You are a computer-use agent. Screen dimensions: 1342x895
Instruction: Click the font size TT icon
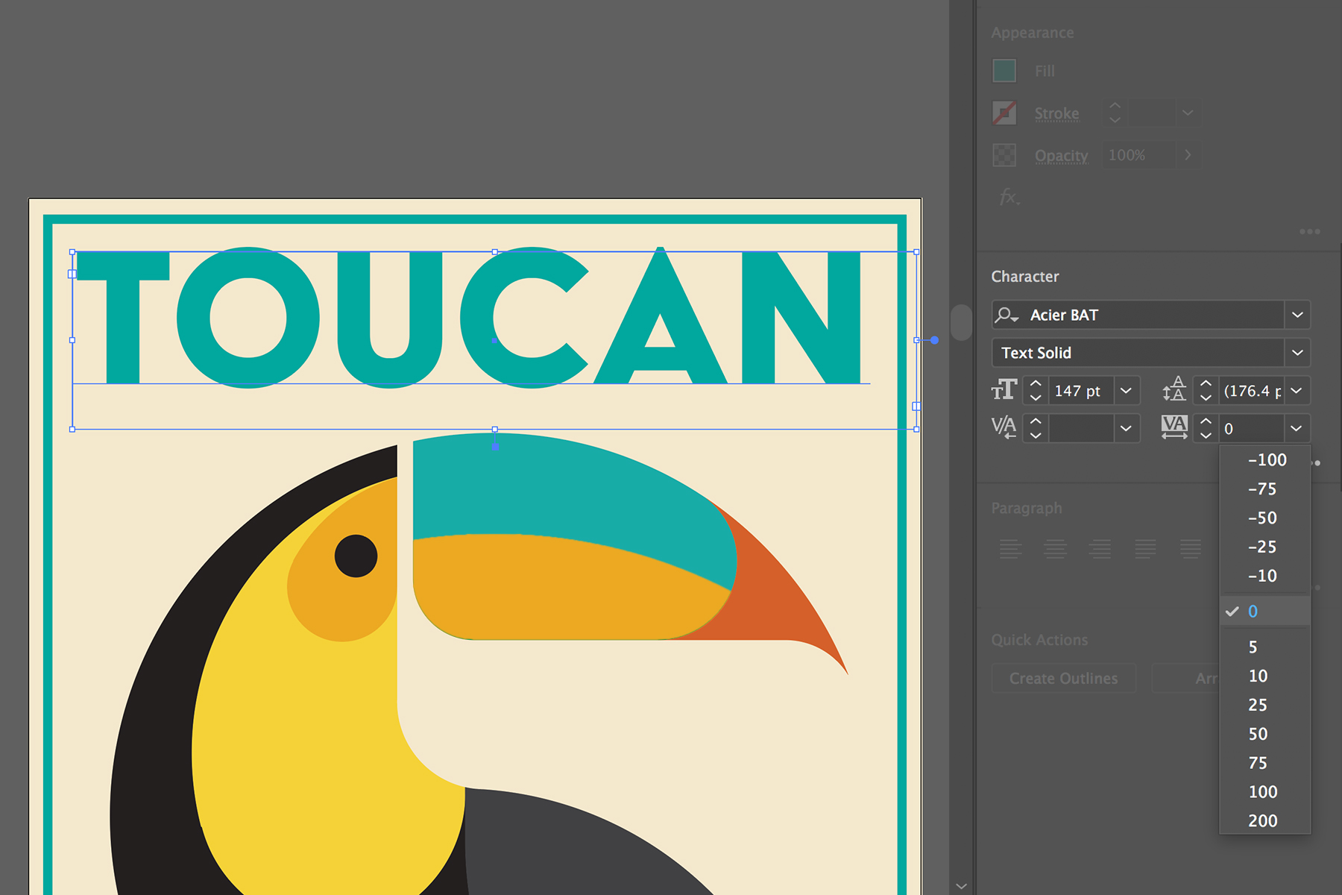pos(1004,390)
